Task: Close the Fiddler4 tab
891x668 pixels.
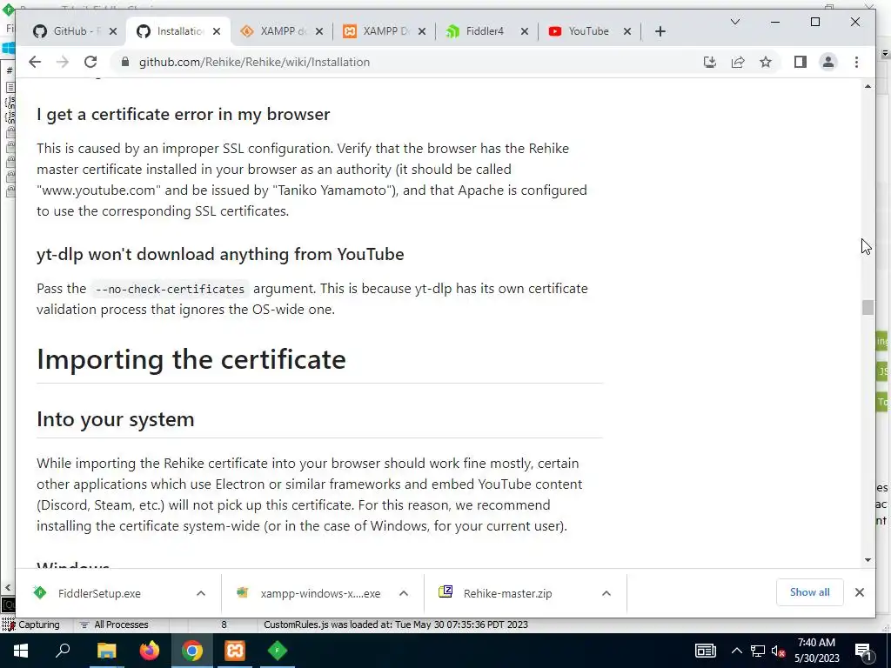Action: coord(525,32)
